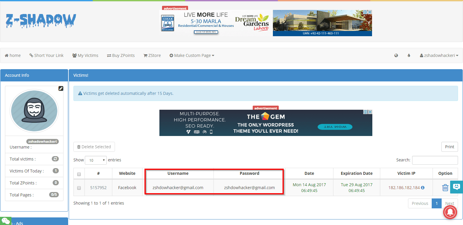Open the Dream Gardens Lahore ad banner
The width and height of the screenshot is (463, 225).
click(266, 23)
